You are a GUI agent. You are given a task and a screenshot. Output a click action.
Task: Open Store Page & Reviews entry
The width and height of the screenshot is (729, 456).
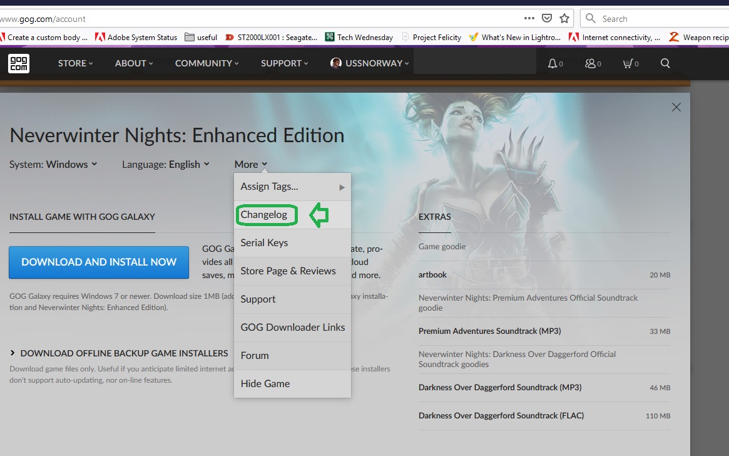292,271
